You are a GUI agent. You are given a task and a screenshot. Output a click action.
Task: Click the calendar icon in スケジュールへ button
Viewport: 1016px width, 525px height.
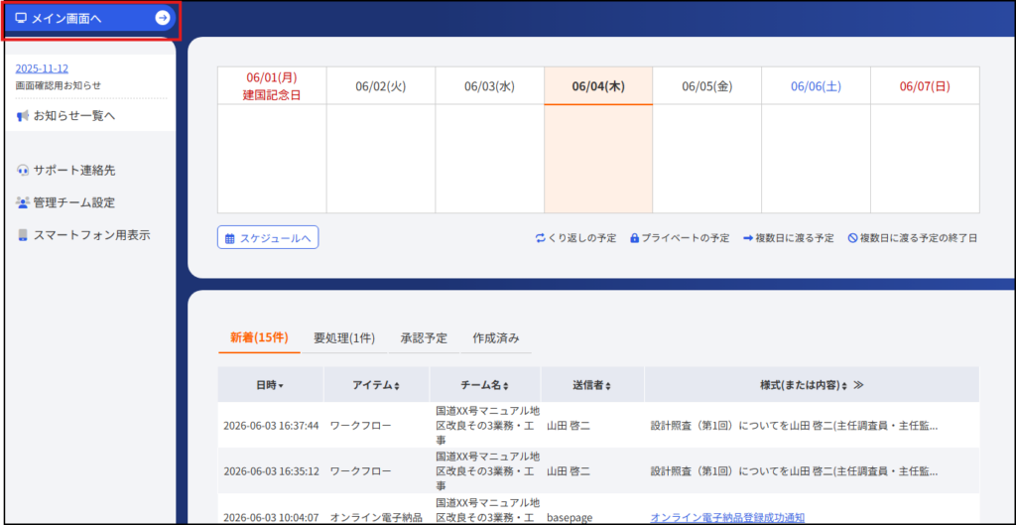[229, 238]
